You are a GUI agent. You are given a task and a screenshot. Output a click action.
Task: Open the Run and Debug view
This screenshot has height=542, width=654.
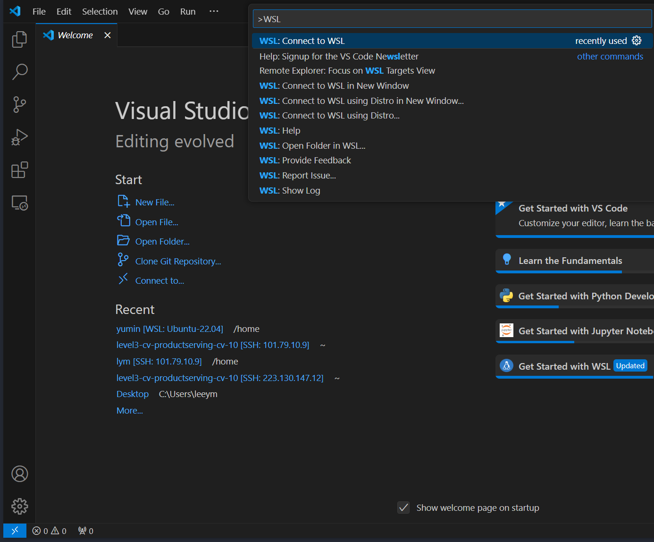19,137
